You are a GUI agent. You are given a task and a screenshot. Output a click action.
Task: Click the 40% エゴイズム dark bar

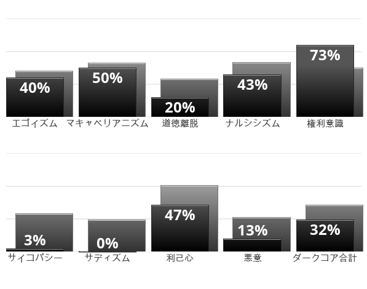35,97
